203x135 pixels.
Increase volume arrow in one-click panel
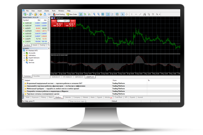[68, 21]
